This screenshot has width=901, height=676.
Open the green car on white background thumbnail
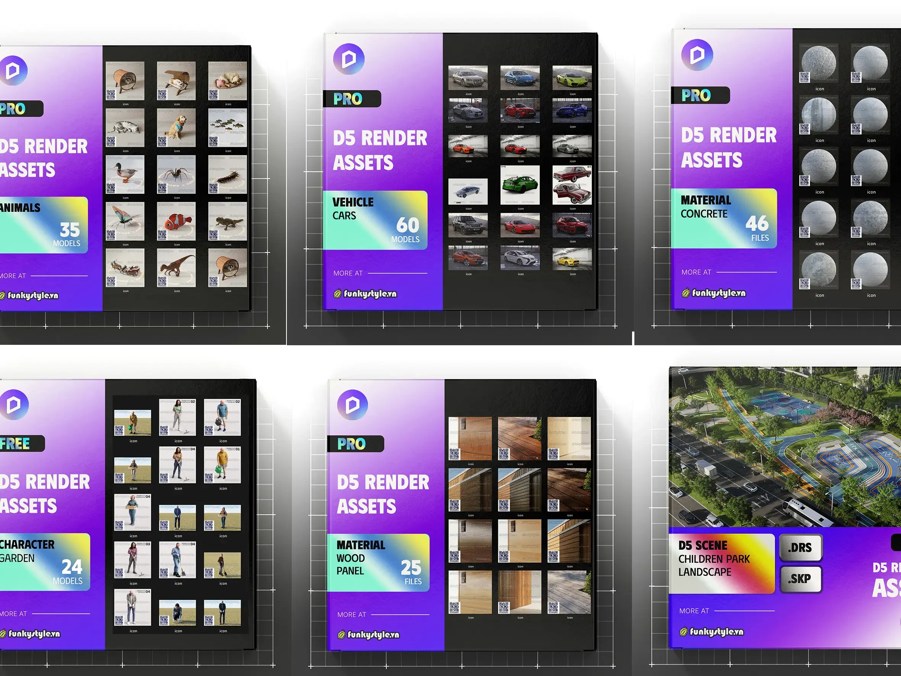click(520, 185)
